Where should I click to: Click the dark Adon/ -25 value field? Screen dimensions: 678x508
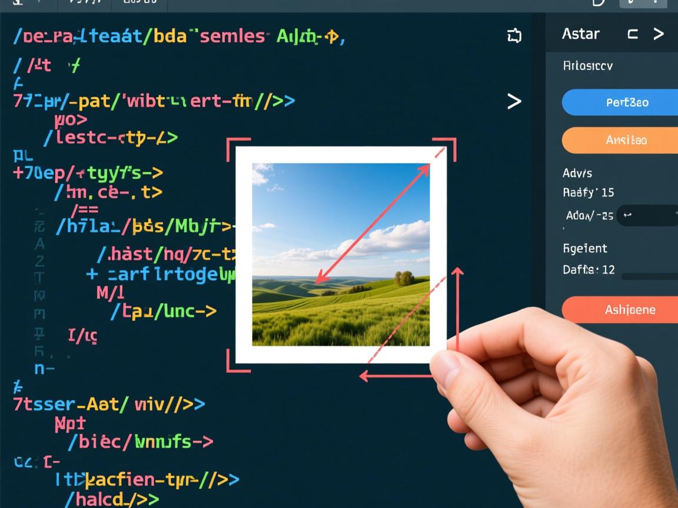click(647, 216)
